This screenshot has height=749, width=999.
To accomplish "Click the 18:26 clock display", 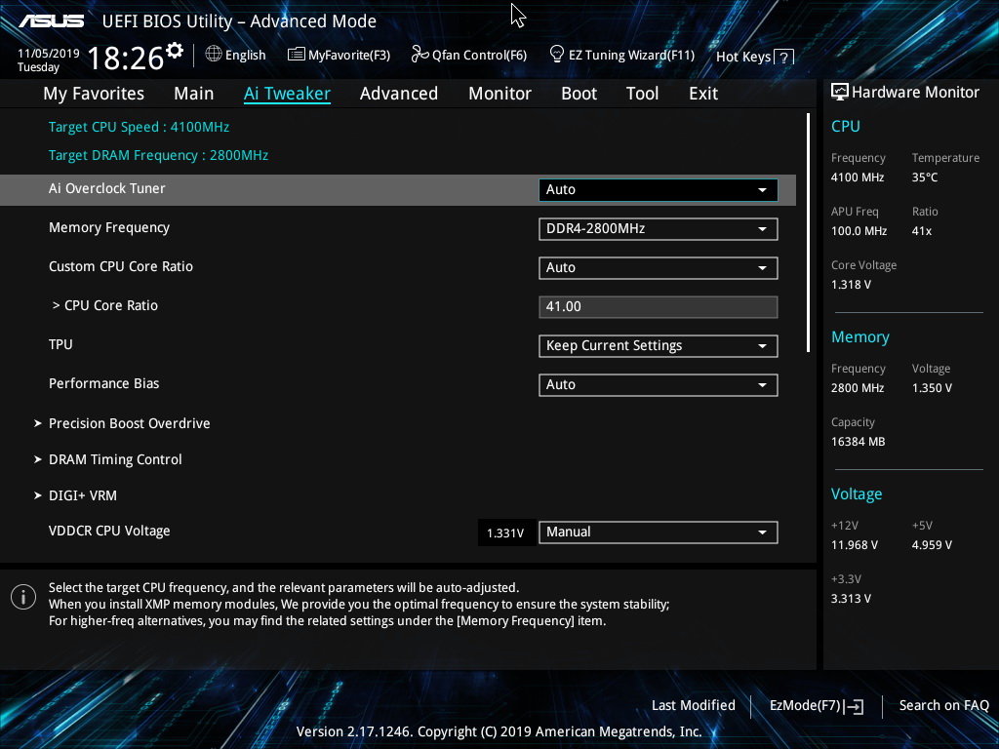I will pyautogui.click(x=126, y=58).
